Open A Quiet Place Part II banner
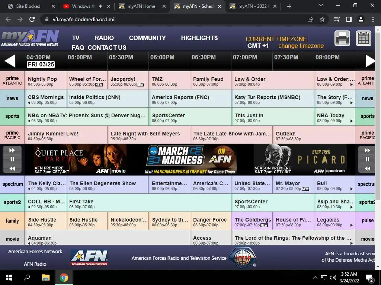Viewport: 381px width, 285px height. pos(80,160)
